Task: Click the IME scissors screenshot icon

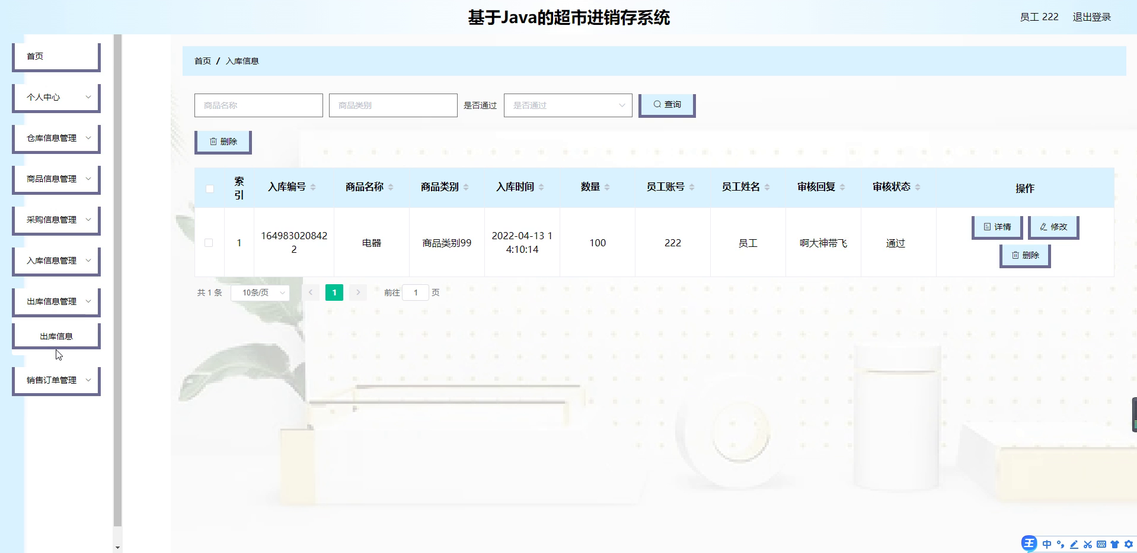Action: click(1088, 544)
